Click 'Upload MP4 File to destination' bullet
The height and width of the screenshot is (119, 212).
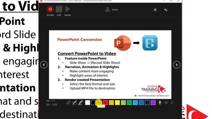click(92, 88)
